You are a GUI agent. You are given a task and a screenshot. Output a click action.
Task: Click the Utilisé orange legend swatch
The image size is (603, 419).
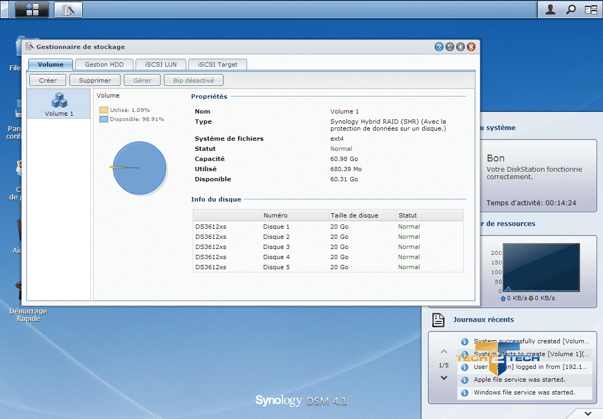[104, 110]
